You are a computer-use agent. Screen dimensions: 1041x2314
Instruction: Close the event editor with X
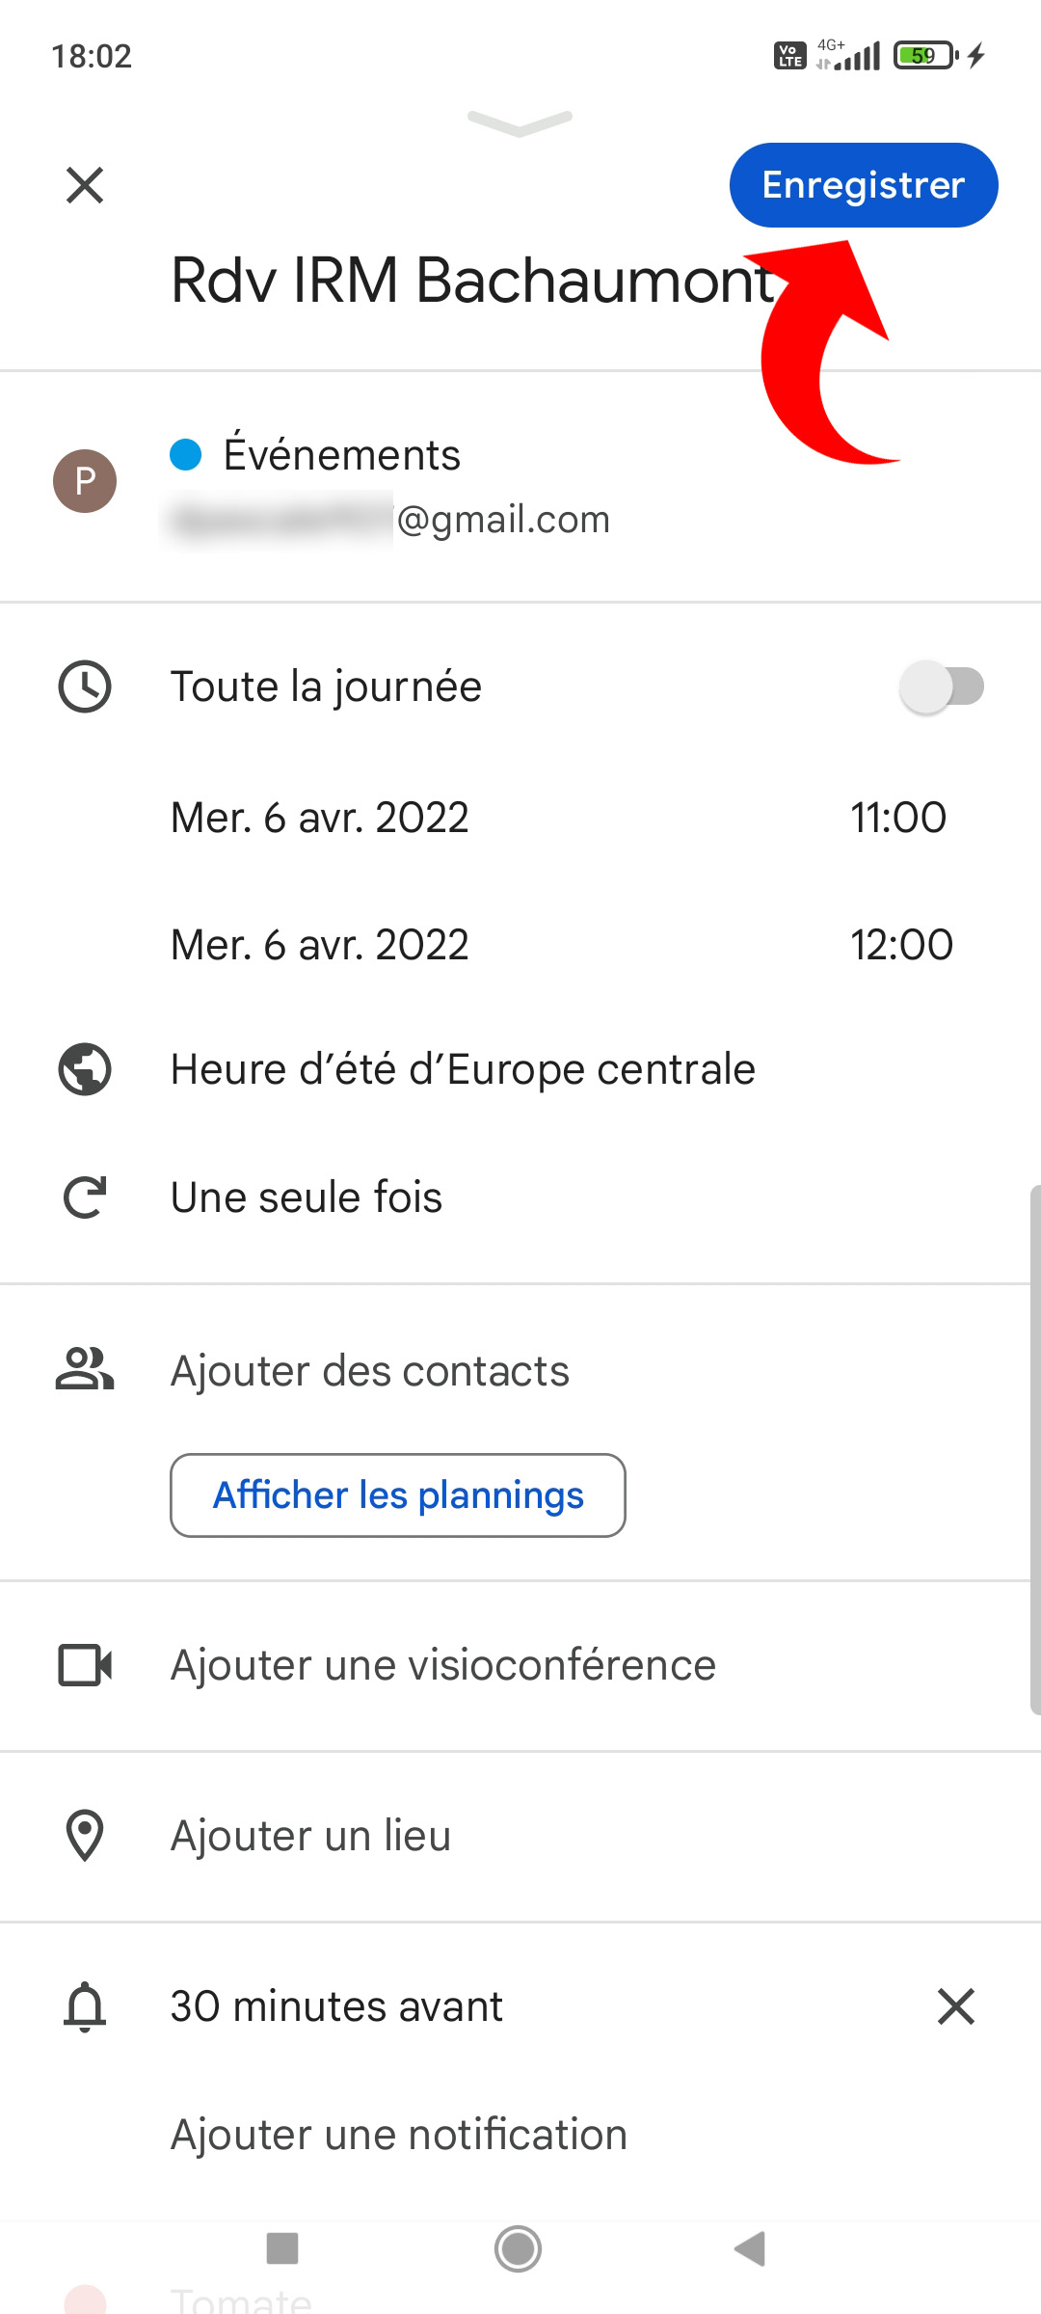click(85, 185)
